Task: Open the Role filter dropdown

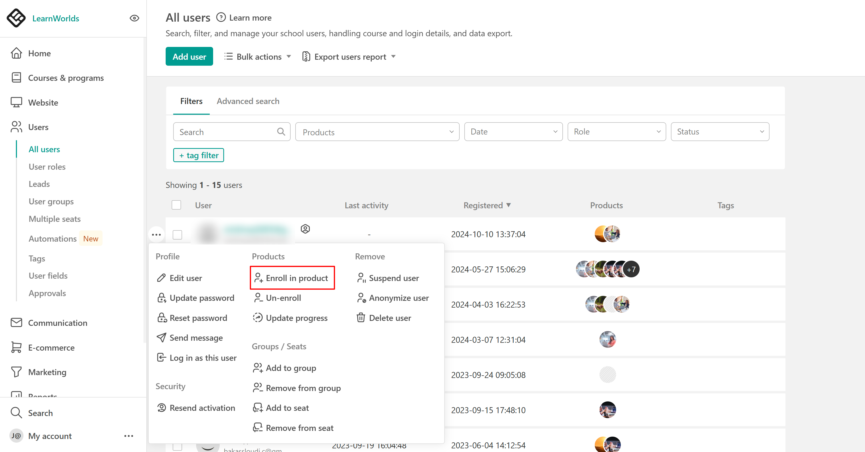Action: tap(616, 132)
